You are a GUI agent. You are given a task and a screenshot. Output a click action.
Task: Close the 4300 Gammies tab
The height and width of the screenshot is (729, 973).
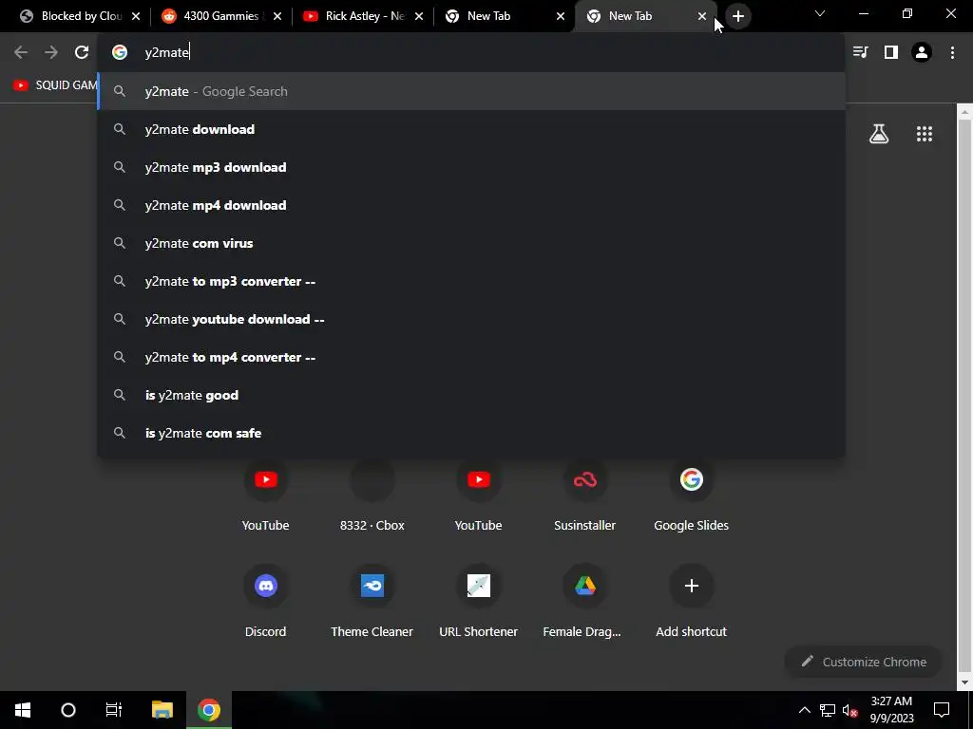pyautogui.click(x=277, y=17)
